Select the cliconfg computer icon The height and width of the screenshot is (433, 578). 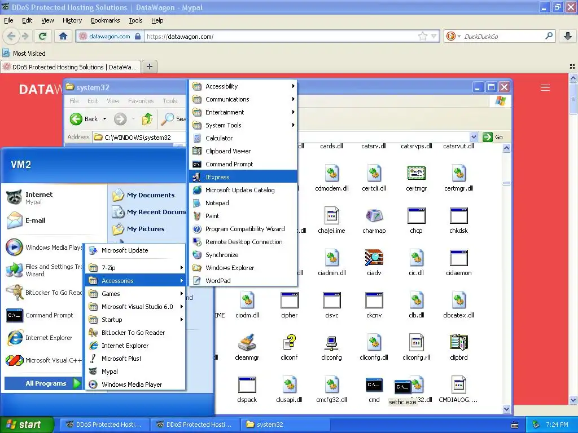[x=331, y=342]
